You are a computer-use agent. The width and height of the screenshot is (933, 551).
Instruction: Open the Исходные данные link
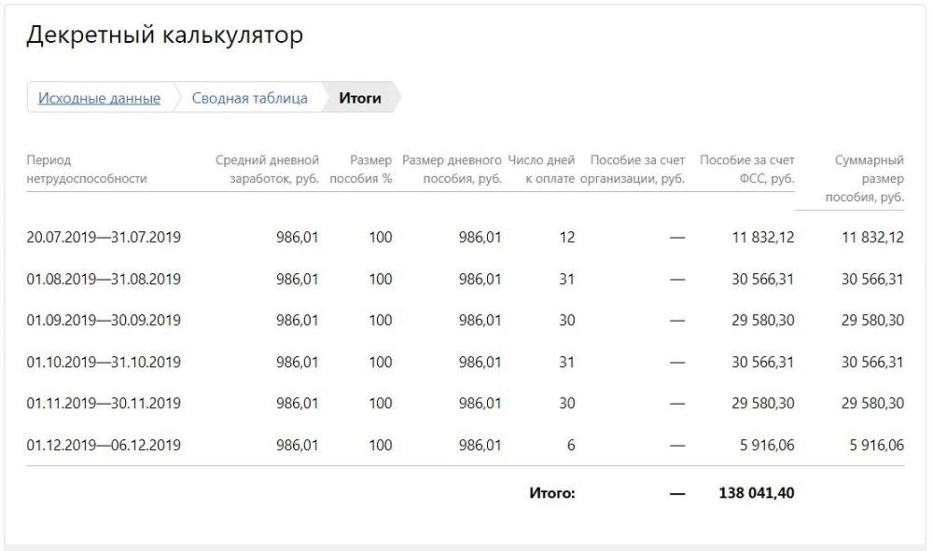point(100,98)
